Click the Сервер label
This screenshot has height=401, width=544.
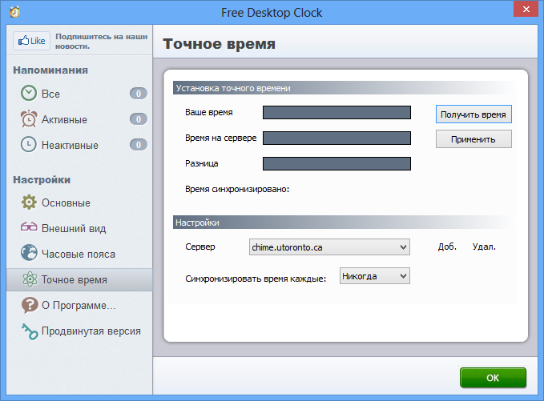coord(200,247)
